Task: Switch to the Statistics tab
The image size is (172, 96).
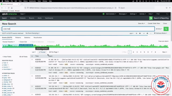Action: pos(27,38)
